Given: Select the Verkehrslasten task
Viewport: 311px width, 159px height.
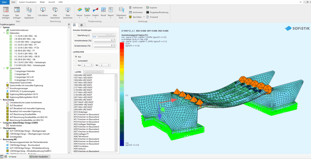Looking at the screenshot, I should point(16,126).
